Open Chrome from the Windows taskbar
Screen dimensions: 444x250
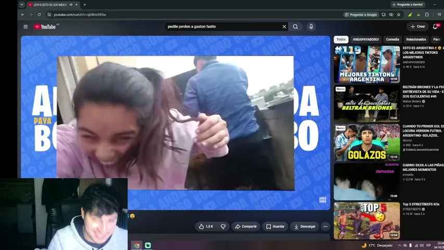click(137, 245)
